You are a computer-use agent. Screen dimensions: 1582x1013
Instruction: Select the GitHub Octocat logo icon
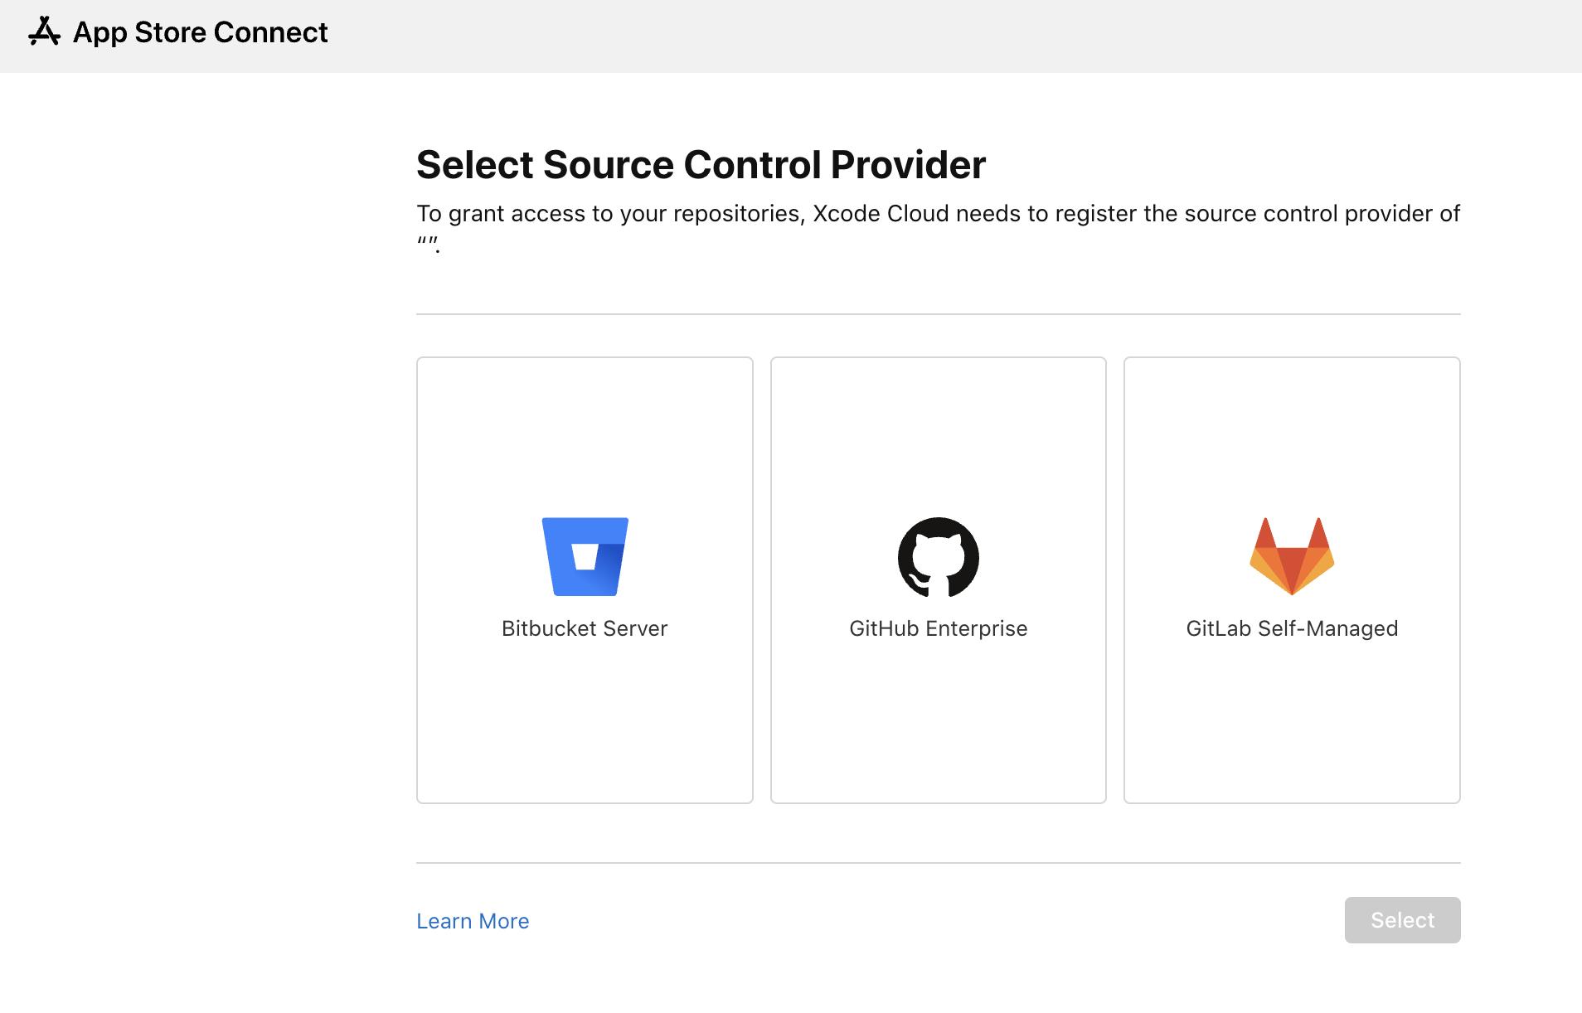[x=938, y=557]
